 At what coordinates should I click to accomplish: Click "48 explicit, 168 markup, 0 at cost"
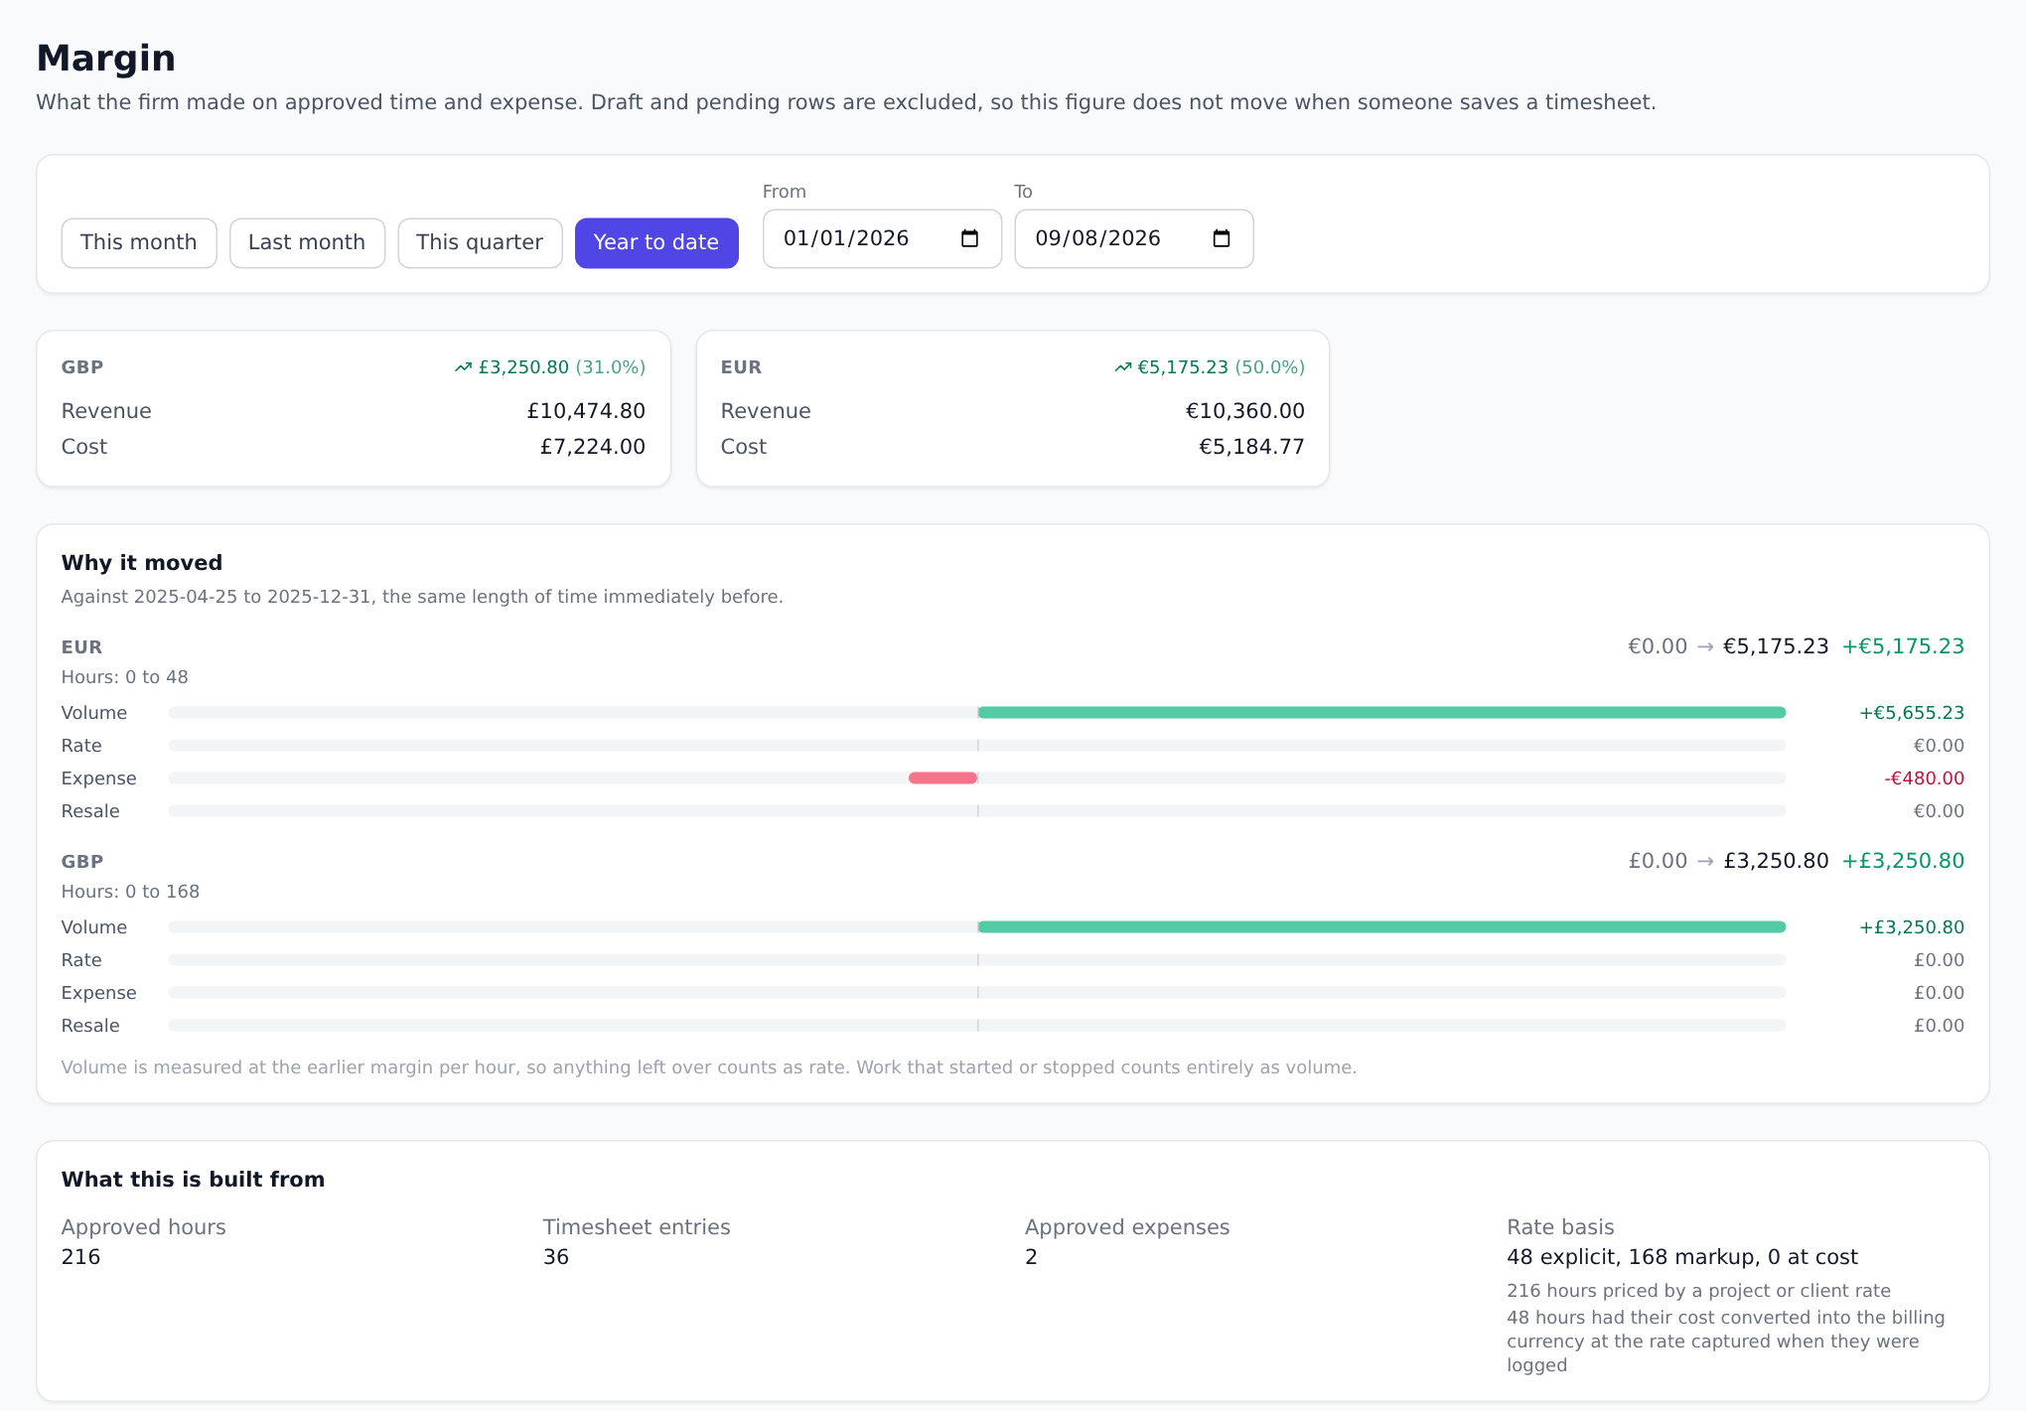point(1682,1257)
